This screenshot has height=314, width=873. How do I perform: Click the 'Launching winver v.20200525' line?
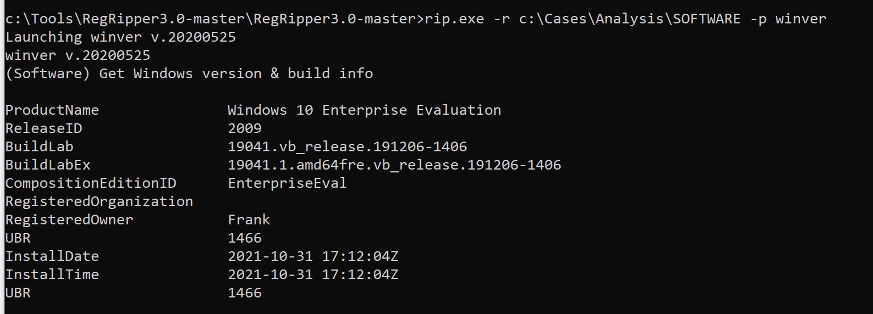(x=120, y=37)
